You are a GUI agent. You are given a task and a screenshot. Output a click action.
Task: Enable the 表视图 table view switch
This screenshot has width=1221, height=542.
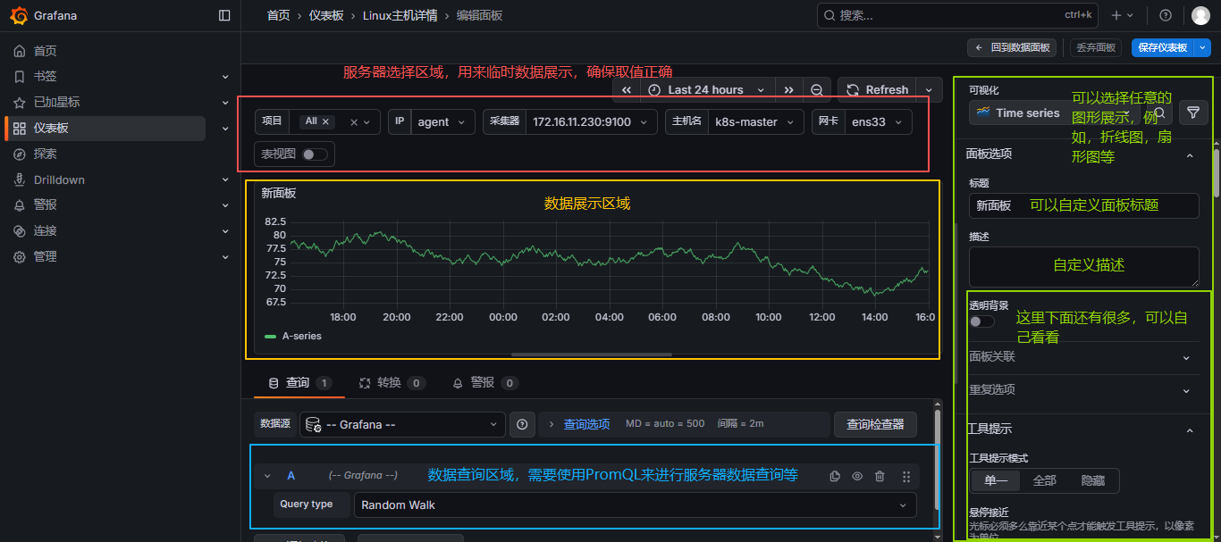click(315, 154)
